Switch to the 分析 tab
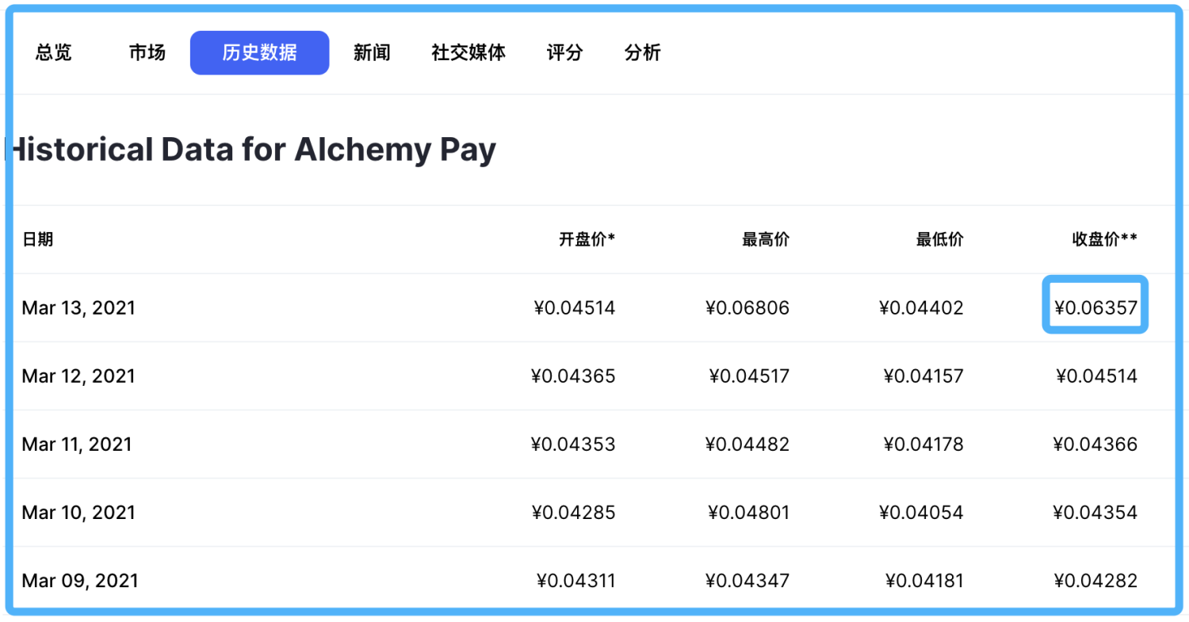Viewport: 1189px width, 622px height. pos(643,53)
